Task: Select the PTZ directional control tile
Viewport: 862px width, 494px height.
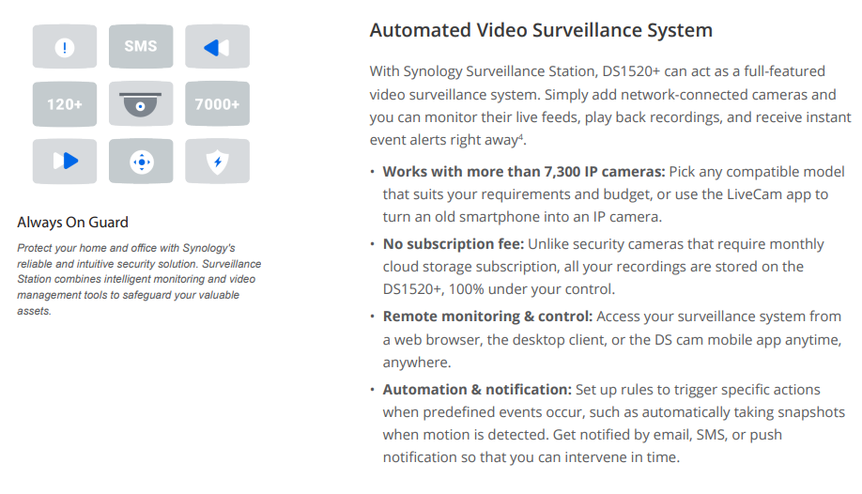Action: (141, 162)
